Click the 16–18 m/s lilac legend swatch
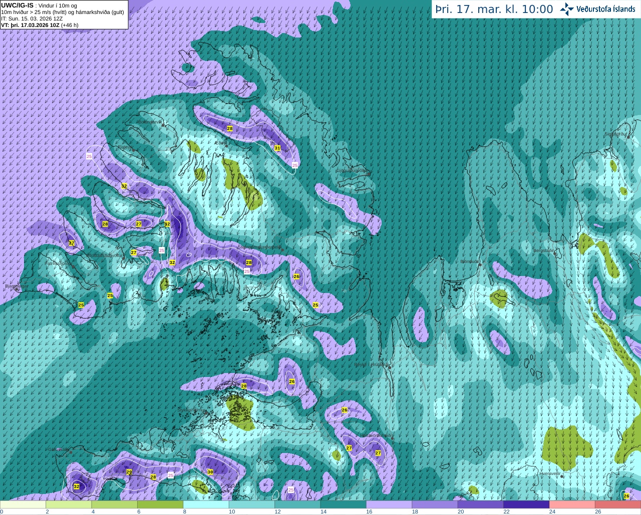 (x=389, y=504)
